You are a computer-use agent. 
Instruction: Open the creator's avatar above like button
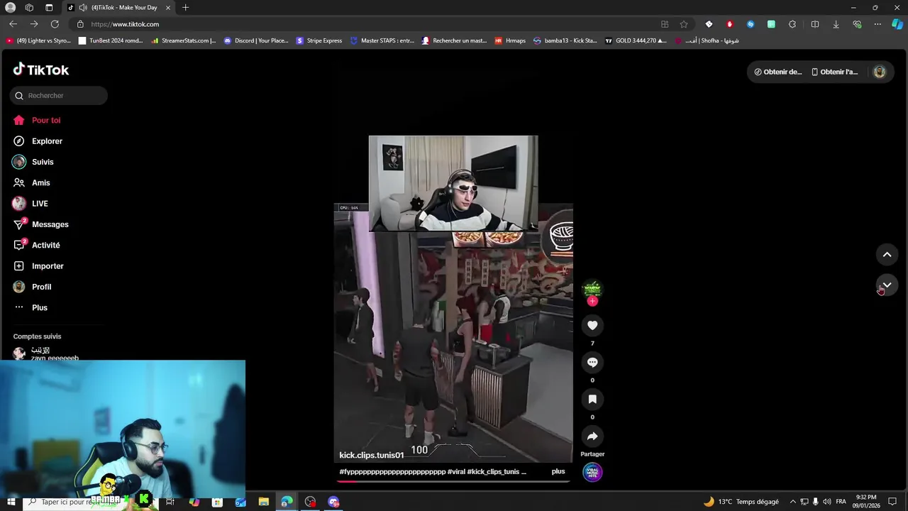(592, 288)
